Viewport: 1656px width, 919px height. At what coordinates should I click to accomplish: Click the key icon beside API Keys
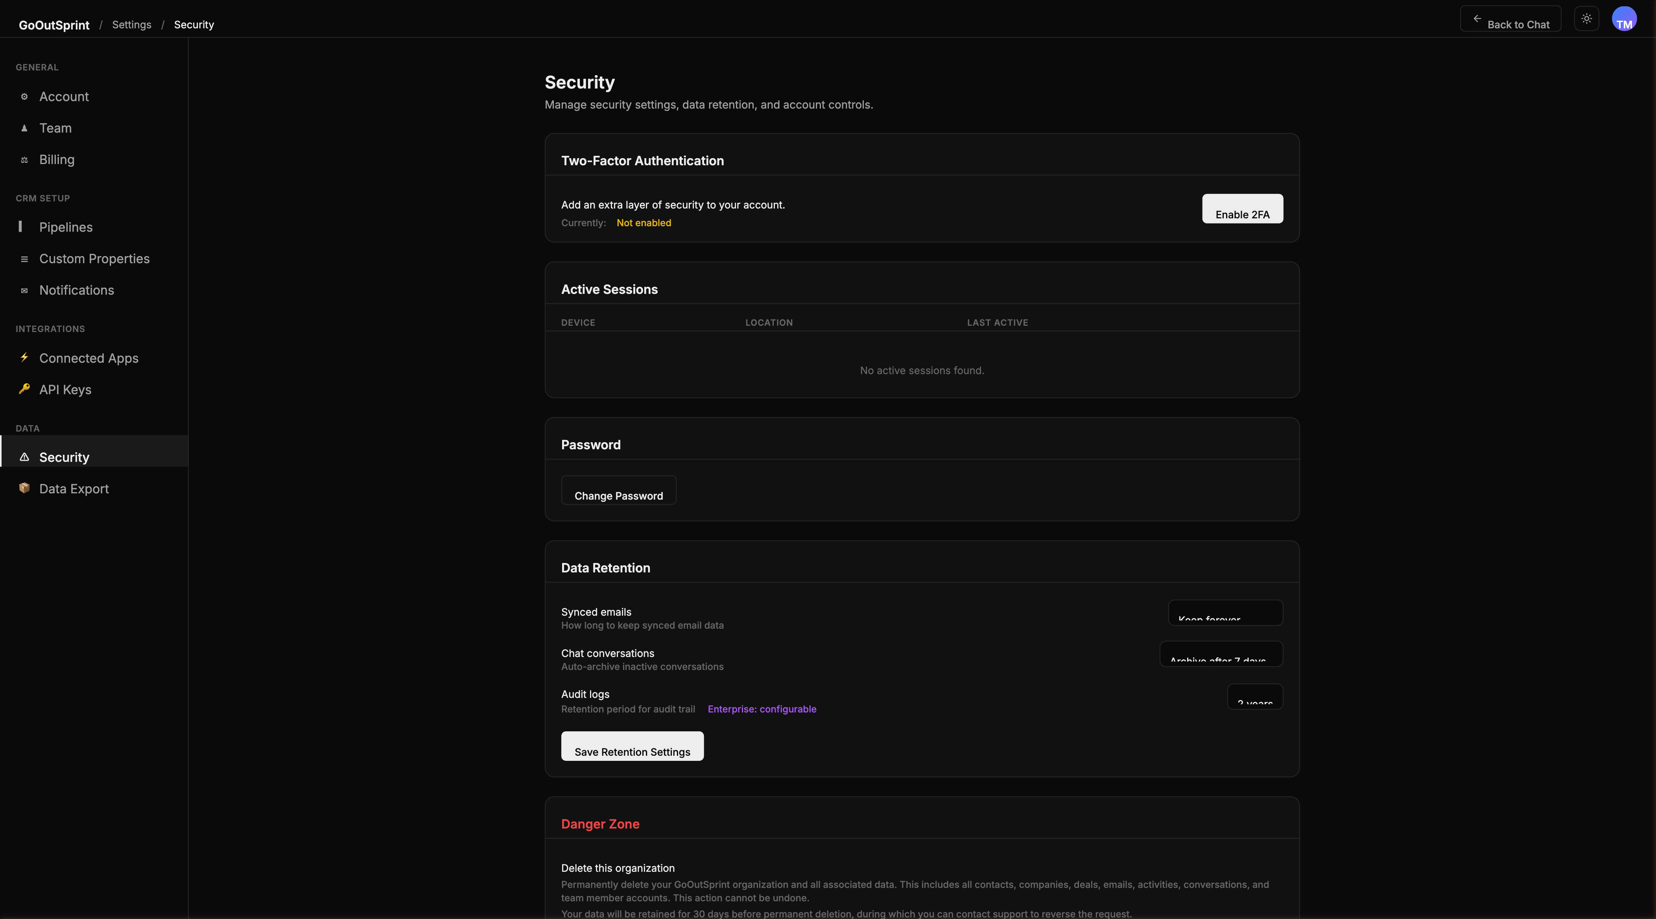[24, 389]
